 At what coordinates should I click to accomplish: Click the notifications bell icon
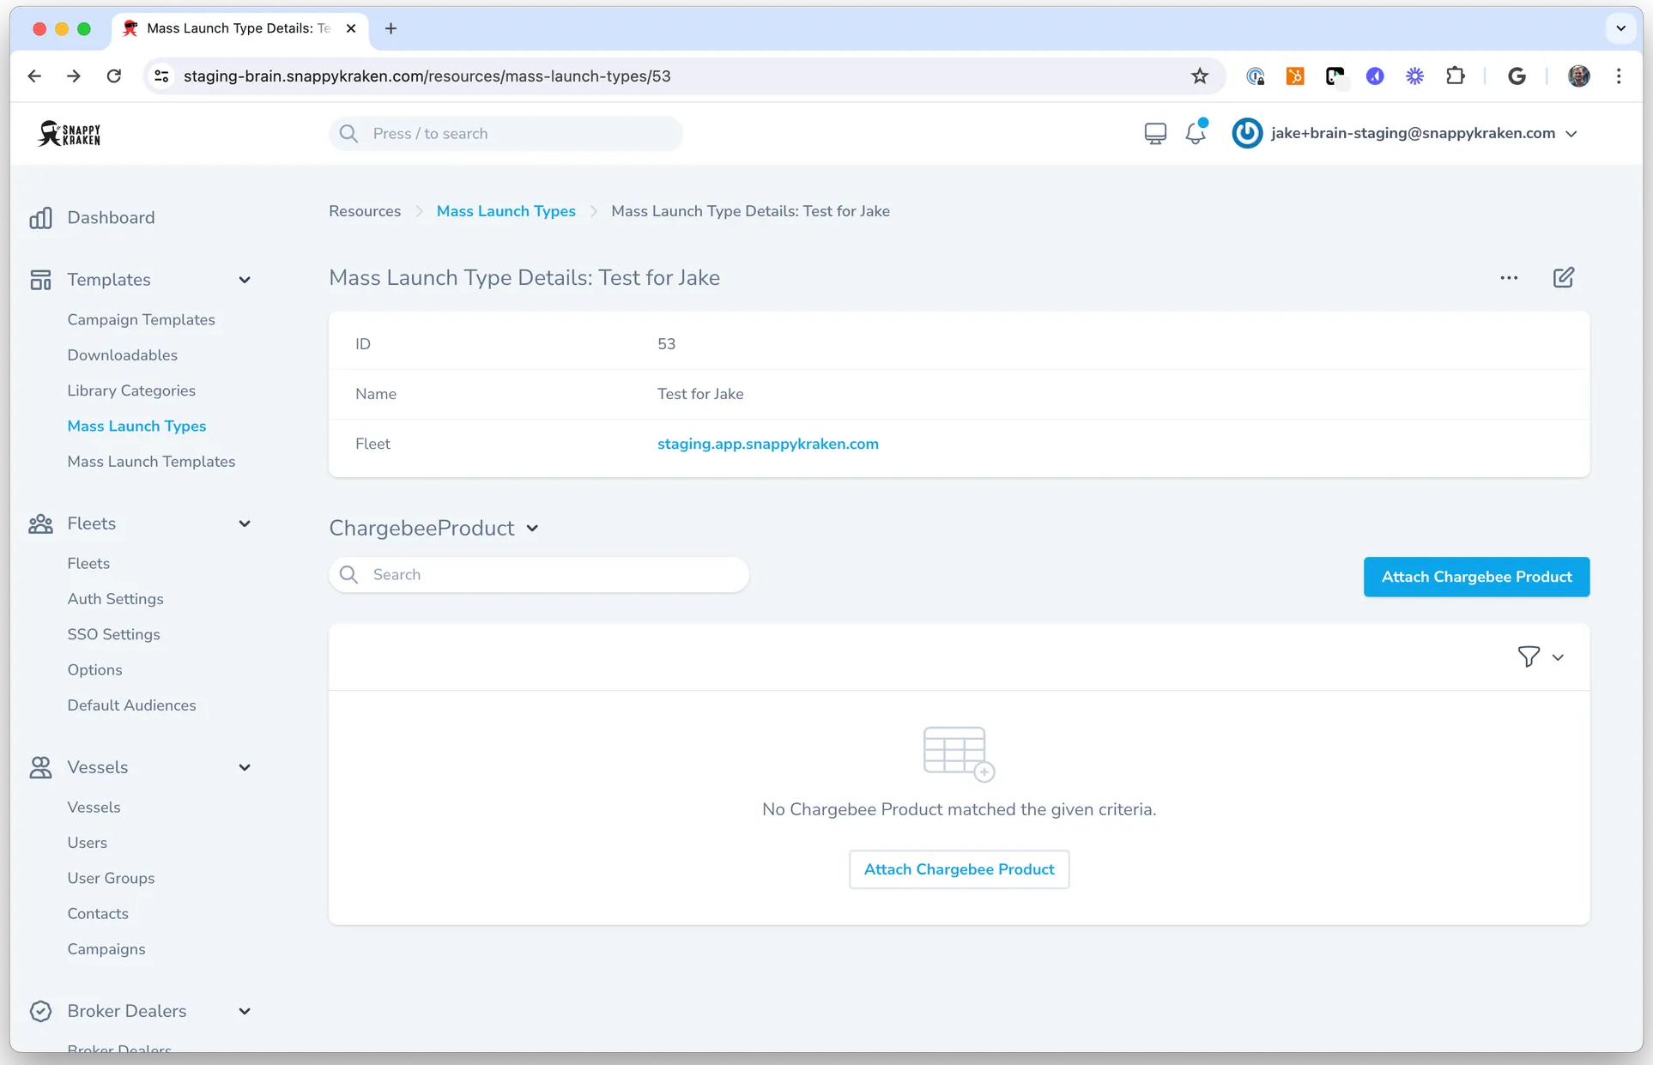pos(1195,134)
